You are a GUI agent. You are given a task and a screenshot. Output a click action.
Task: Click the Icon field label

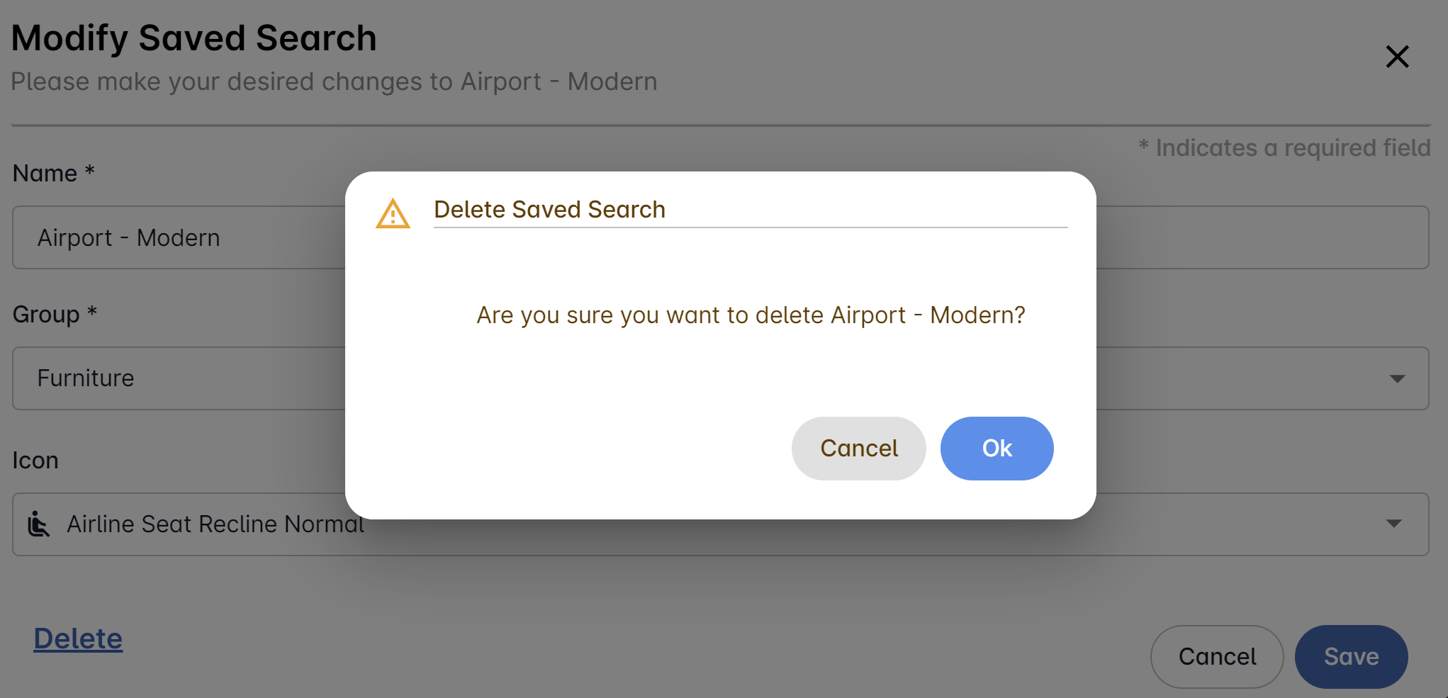point(35,461)
